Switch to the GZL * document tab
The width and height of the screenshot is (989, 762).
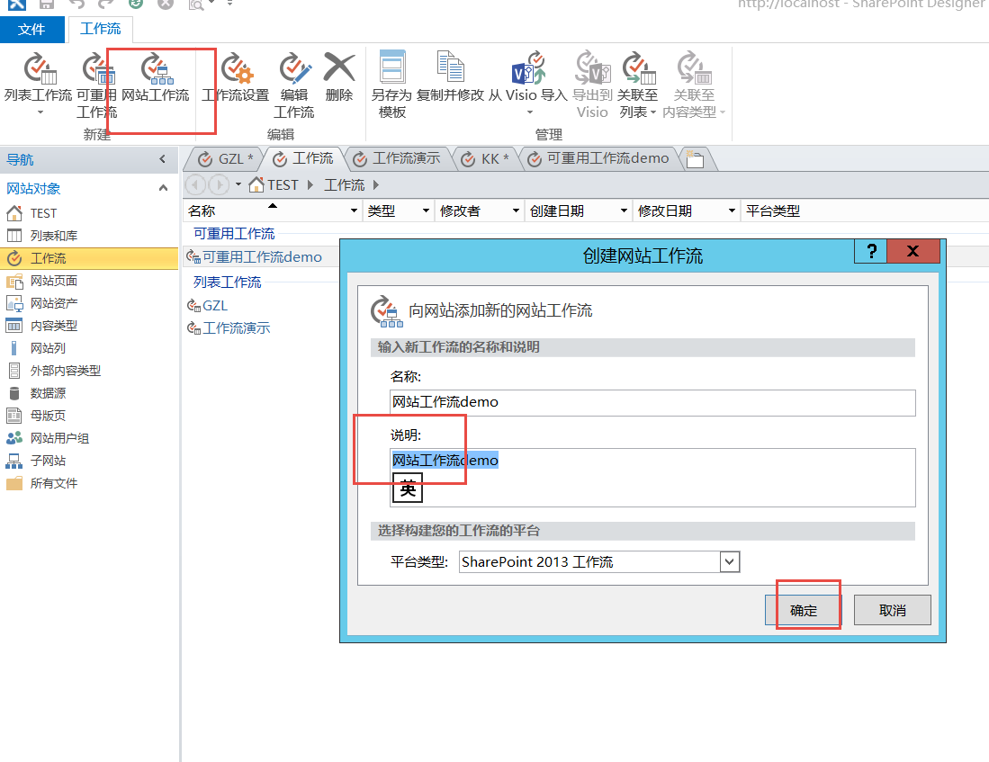(225, 159)
